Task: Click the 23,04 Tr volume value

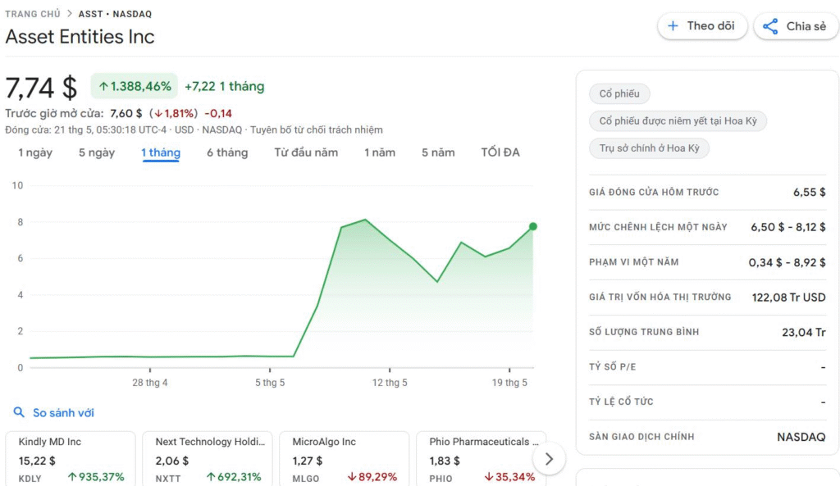Action: [804, 333]
